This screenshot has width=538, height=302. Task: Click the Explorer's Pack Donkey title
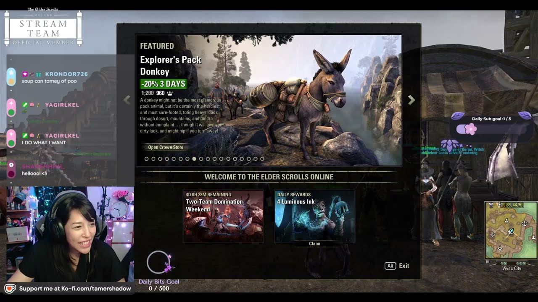point(171,65)
